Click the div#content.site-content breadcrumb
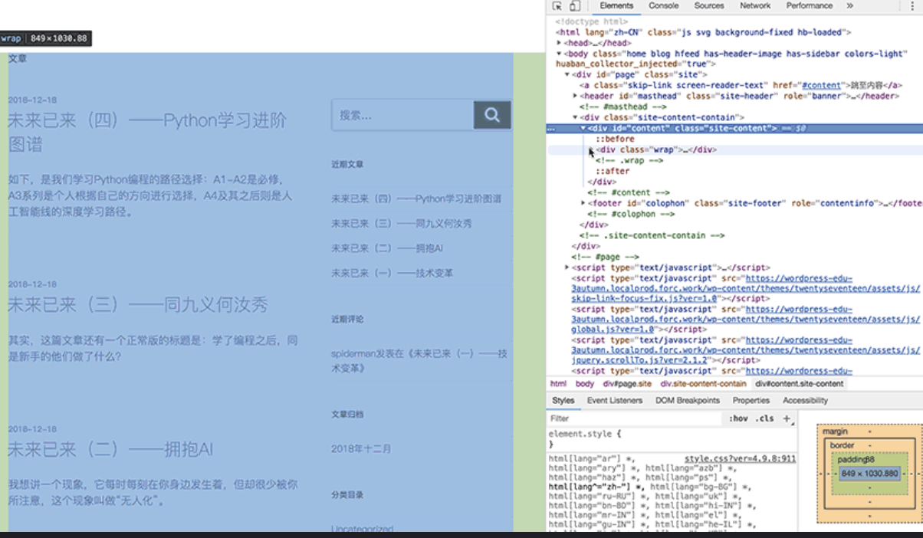The image size is (923, 538). pos(799,383)
